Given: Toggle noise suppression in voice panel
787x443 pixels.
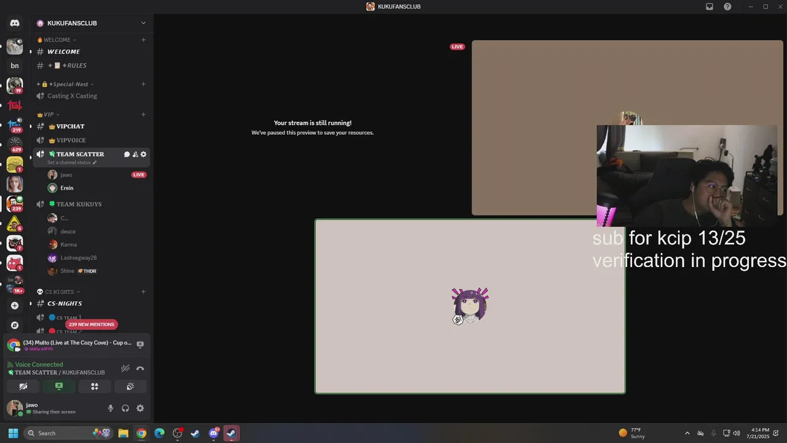Looking at the screenshot, I should point(125,369).
